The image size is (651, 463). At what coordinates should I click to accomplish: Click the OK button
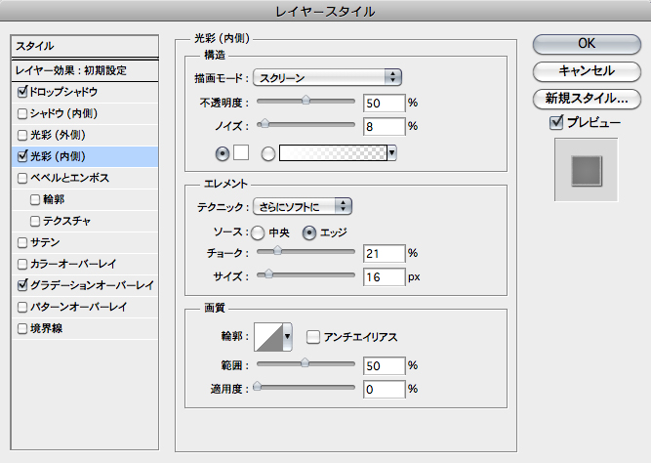587,43
